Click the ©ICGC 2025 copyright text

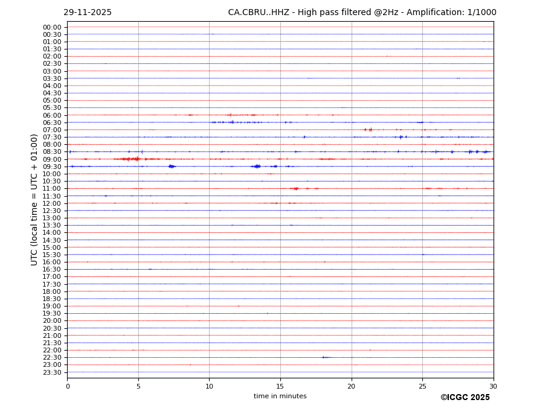point(465,398)
